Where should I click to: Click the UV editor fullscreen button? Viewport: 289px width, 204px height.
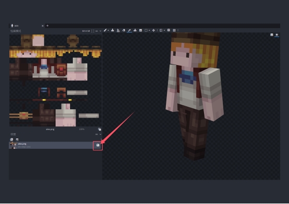pos(93,31)
